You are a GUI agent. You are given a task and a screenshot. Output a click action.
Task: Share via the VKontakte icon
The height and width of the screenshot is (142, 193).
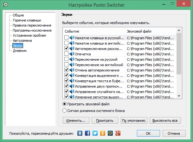(x=80, y=133)
